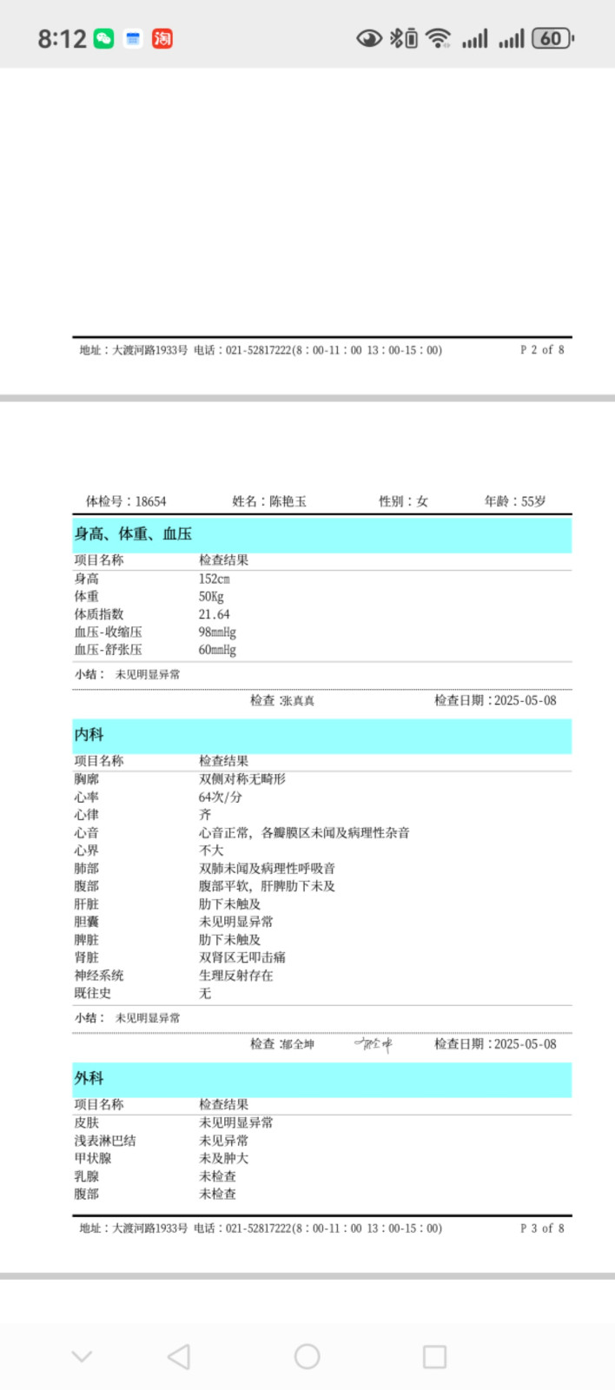Open recent apps with the square button

tap(434, 1356)
